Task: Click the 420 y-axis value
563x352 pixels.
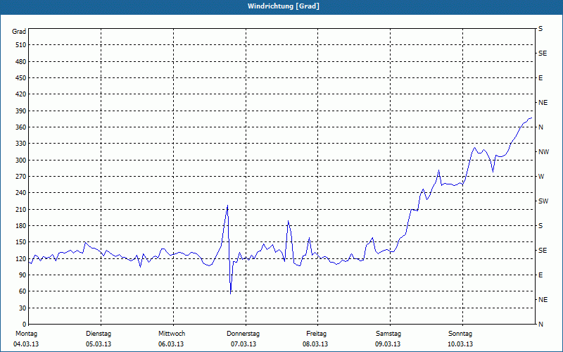Action: pos(21,94)
